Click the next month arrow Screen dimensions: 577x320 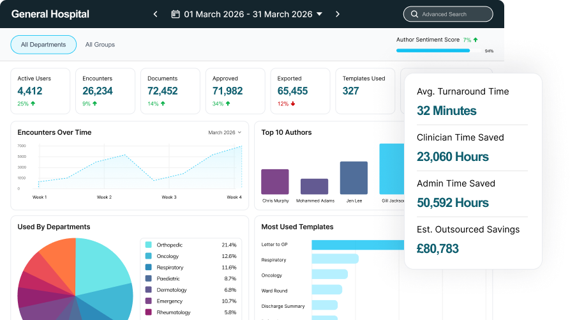(x=338, y=14)
